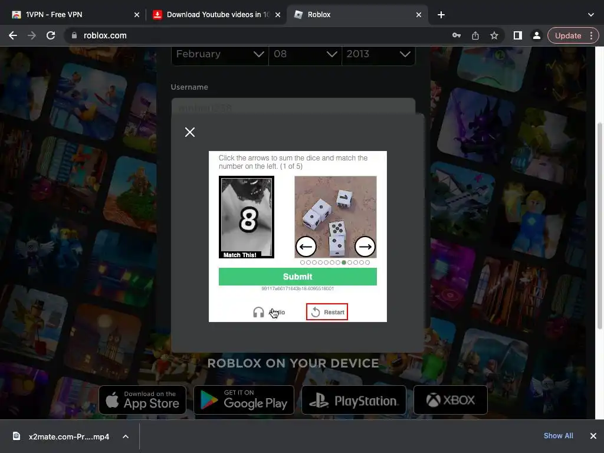Share this page via the share icon
Image resolution: width=604 pixels, height=453 pixels.
tap(475, 35)
